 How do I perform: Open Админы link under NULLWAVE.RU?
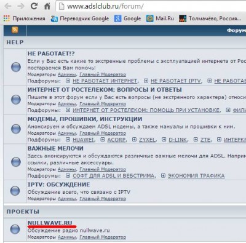(67, 237)
